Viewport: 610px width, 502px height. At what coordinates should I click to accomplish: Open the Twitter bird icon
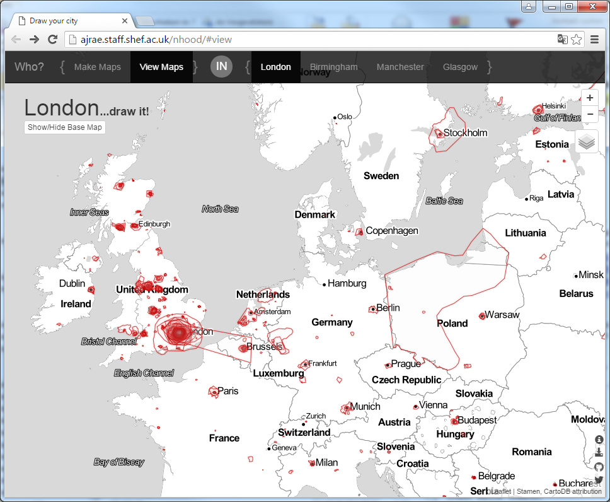pyautogui.click(x=599, y=480)
